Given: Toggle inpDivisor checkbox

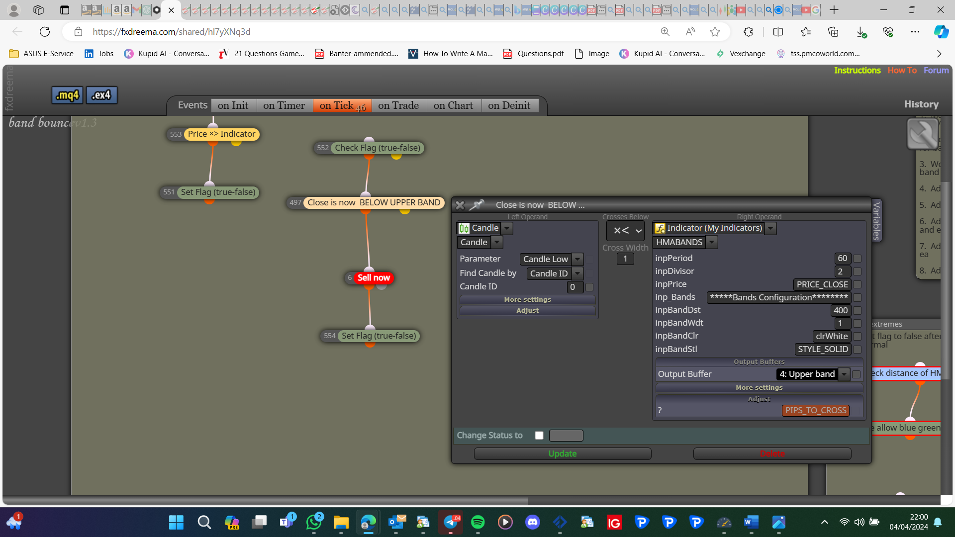Looking at the screenshot, I should click(x=857, y=271).
